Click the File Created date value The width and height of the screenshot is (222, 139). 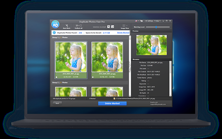pos(154,72)
